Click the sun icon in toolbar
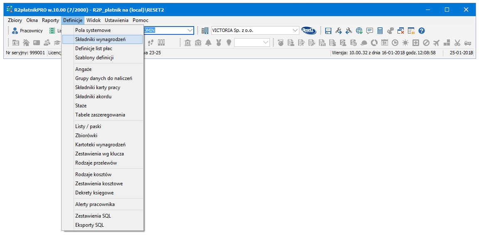This screenshot has height=235, width=484. pos(405,42)
